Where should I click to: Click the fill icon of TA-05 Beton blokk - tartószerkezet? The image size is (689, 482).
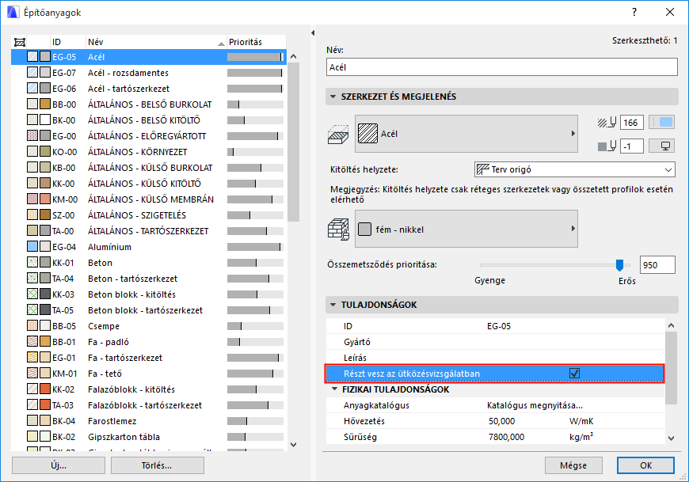coord(32,310)
